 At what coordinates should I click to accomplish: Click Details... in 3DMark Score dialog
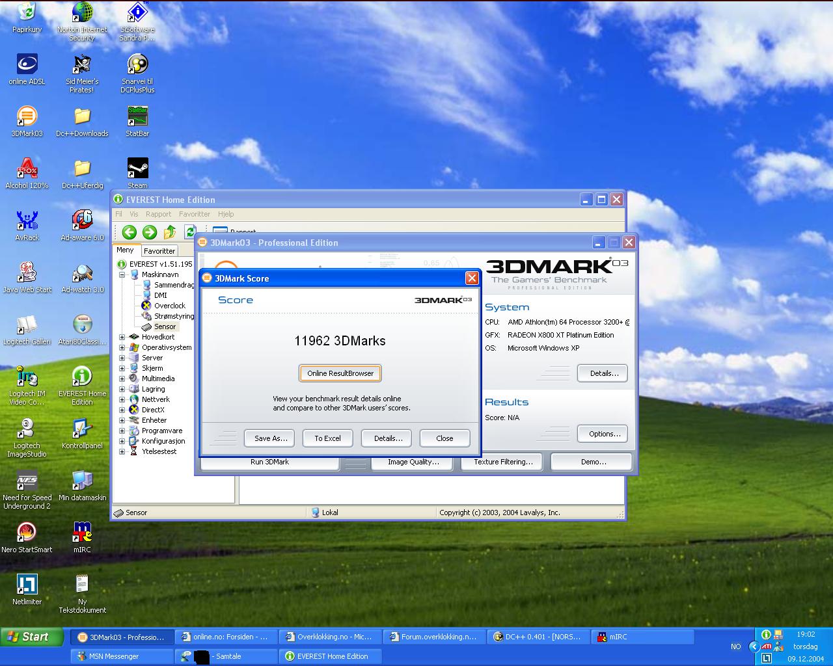point(388,438)
